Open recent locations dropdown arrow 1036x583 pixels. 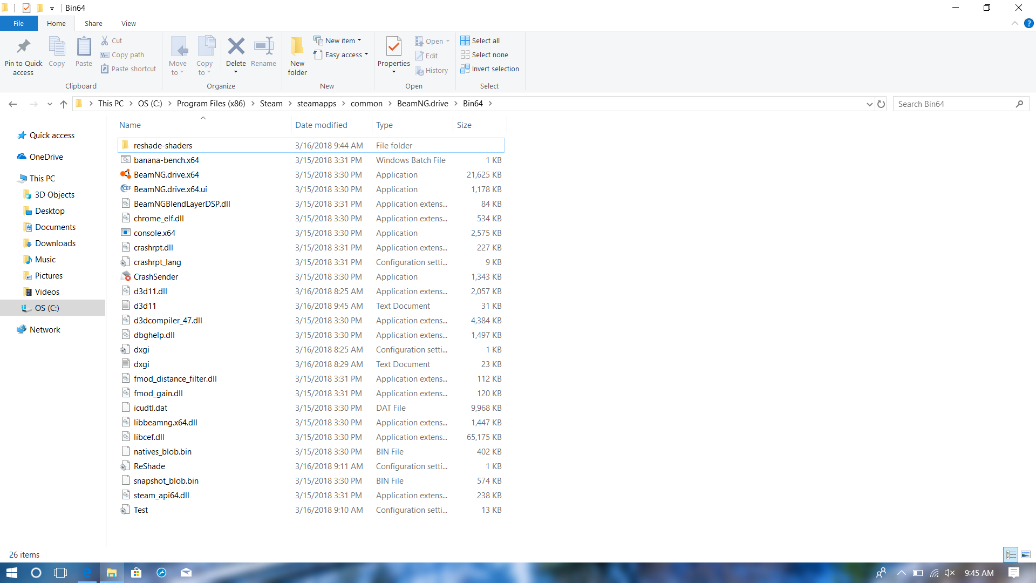(x=50, y=104)
